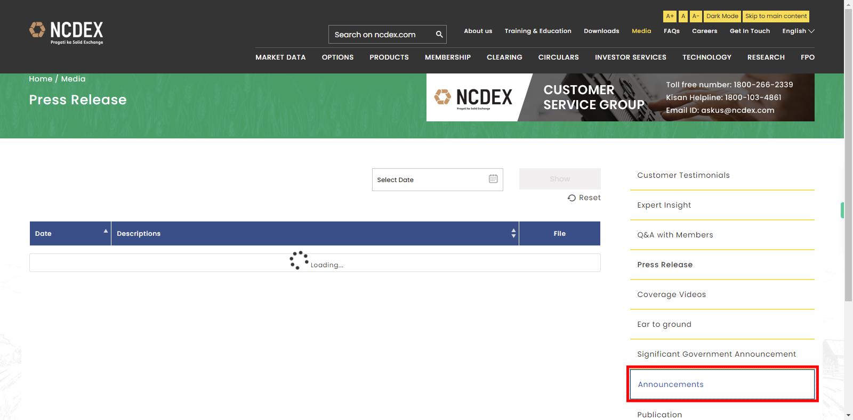Click Skip to main content

(776, 17)
